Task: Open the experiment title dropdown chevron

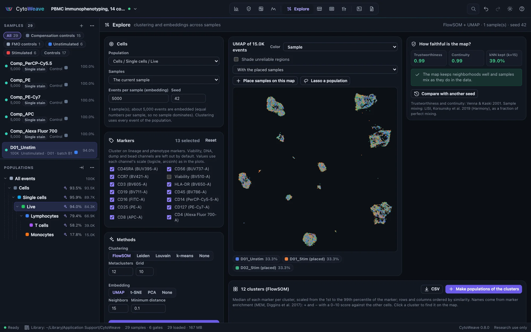Action: [135, 9]
